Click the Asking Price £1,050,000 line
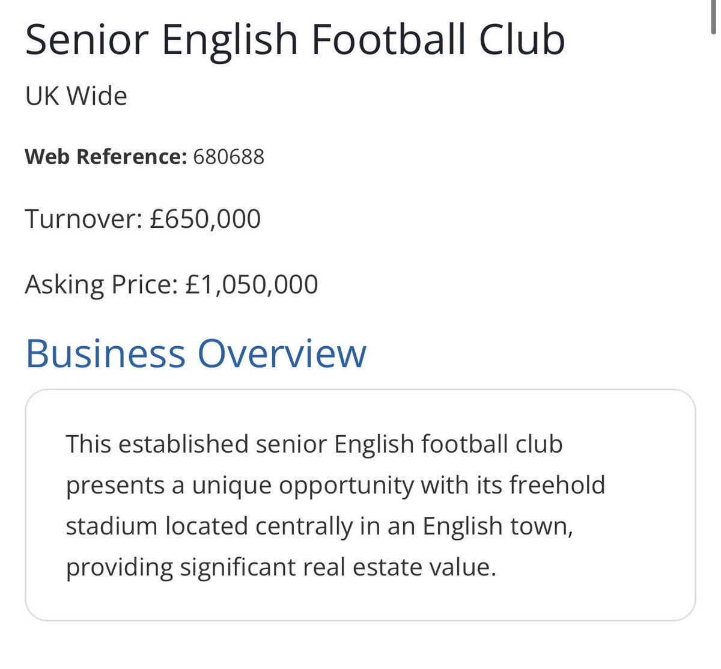 (172, 285)
